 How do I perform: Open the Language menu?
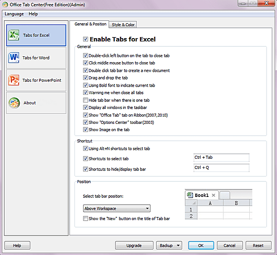pos(14,14)
